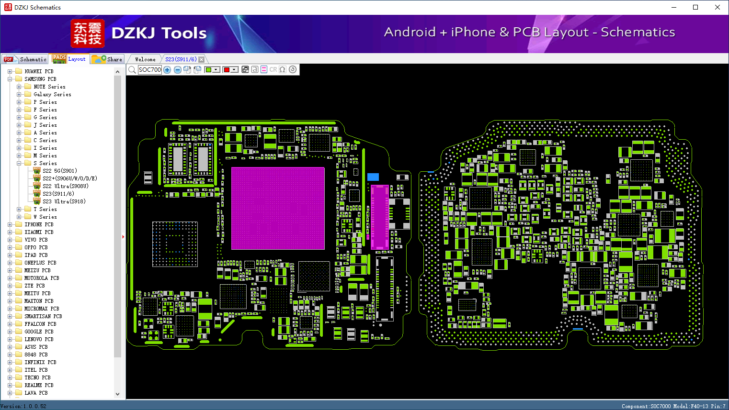Select the T Series folder
The image size is (729, 410).
(x=45, y=209)
